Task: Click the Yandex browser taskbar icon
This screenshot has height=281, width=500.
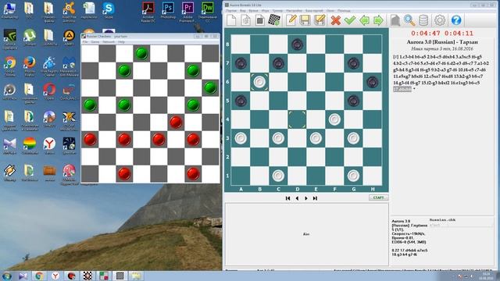Action: [x=55, y=276]
